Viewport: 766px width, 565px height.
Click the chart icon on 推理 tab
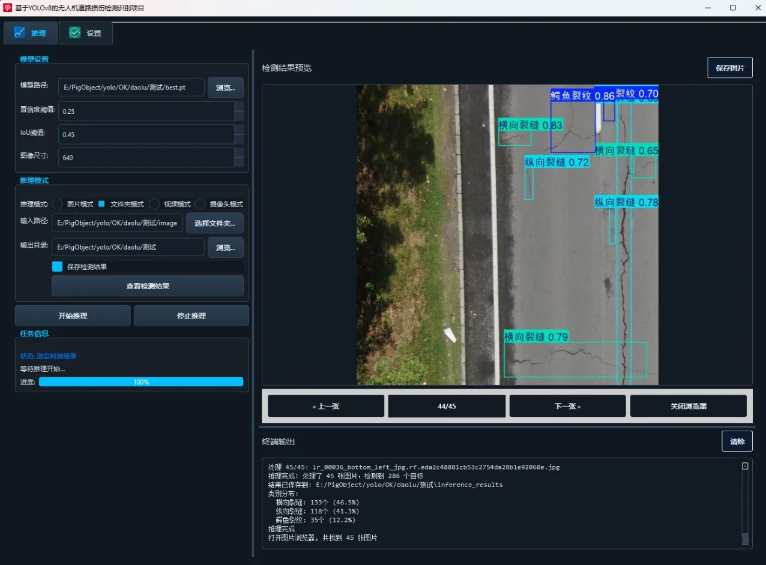point(20,32)
